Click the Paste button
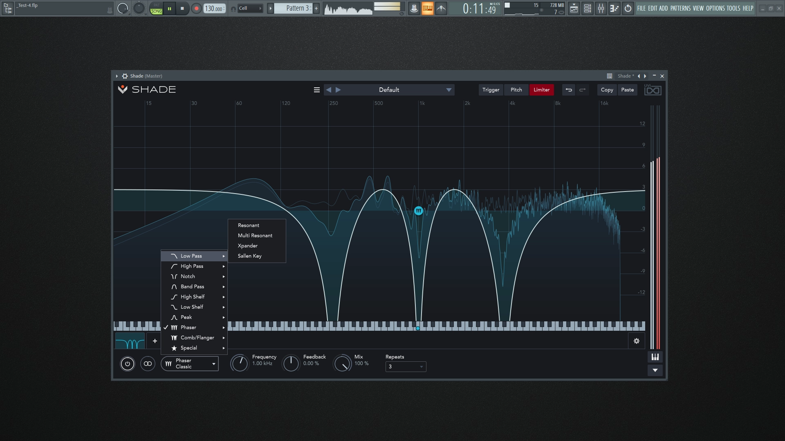Screen dimensions: 785x441 pyautogui.click(x=627, y=90)
